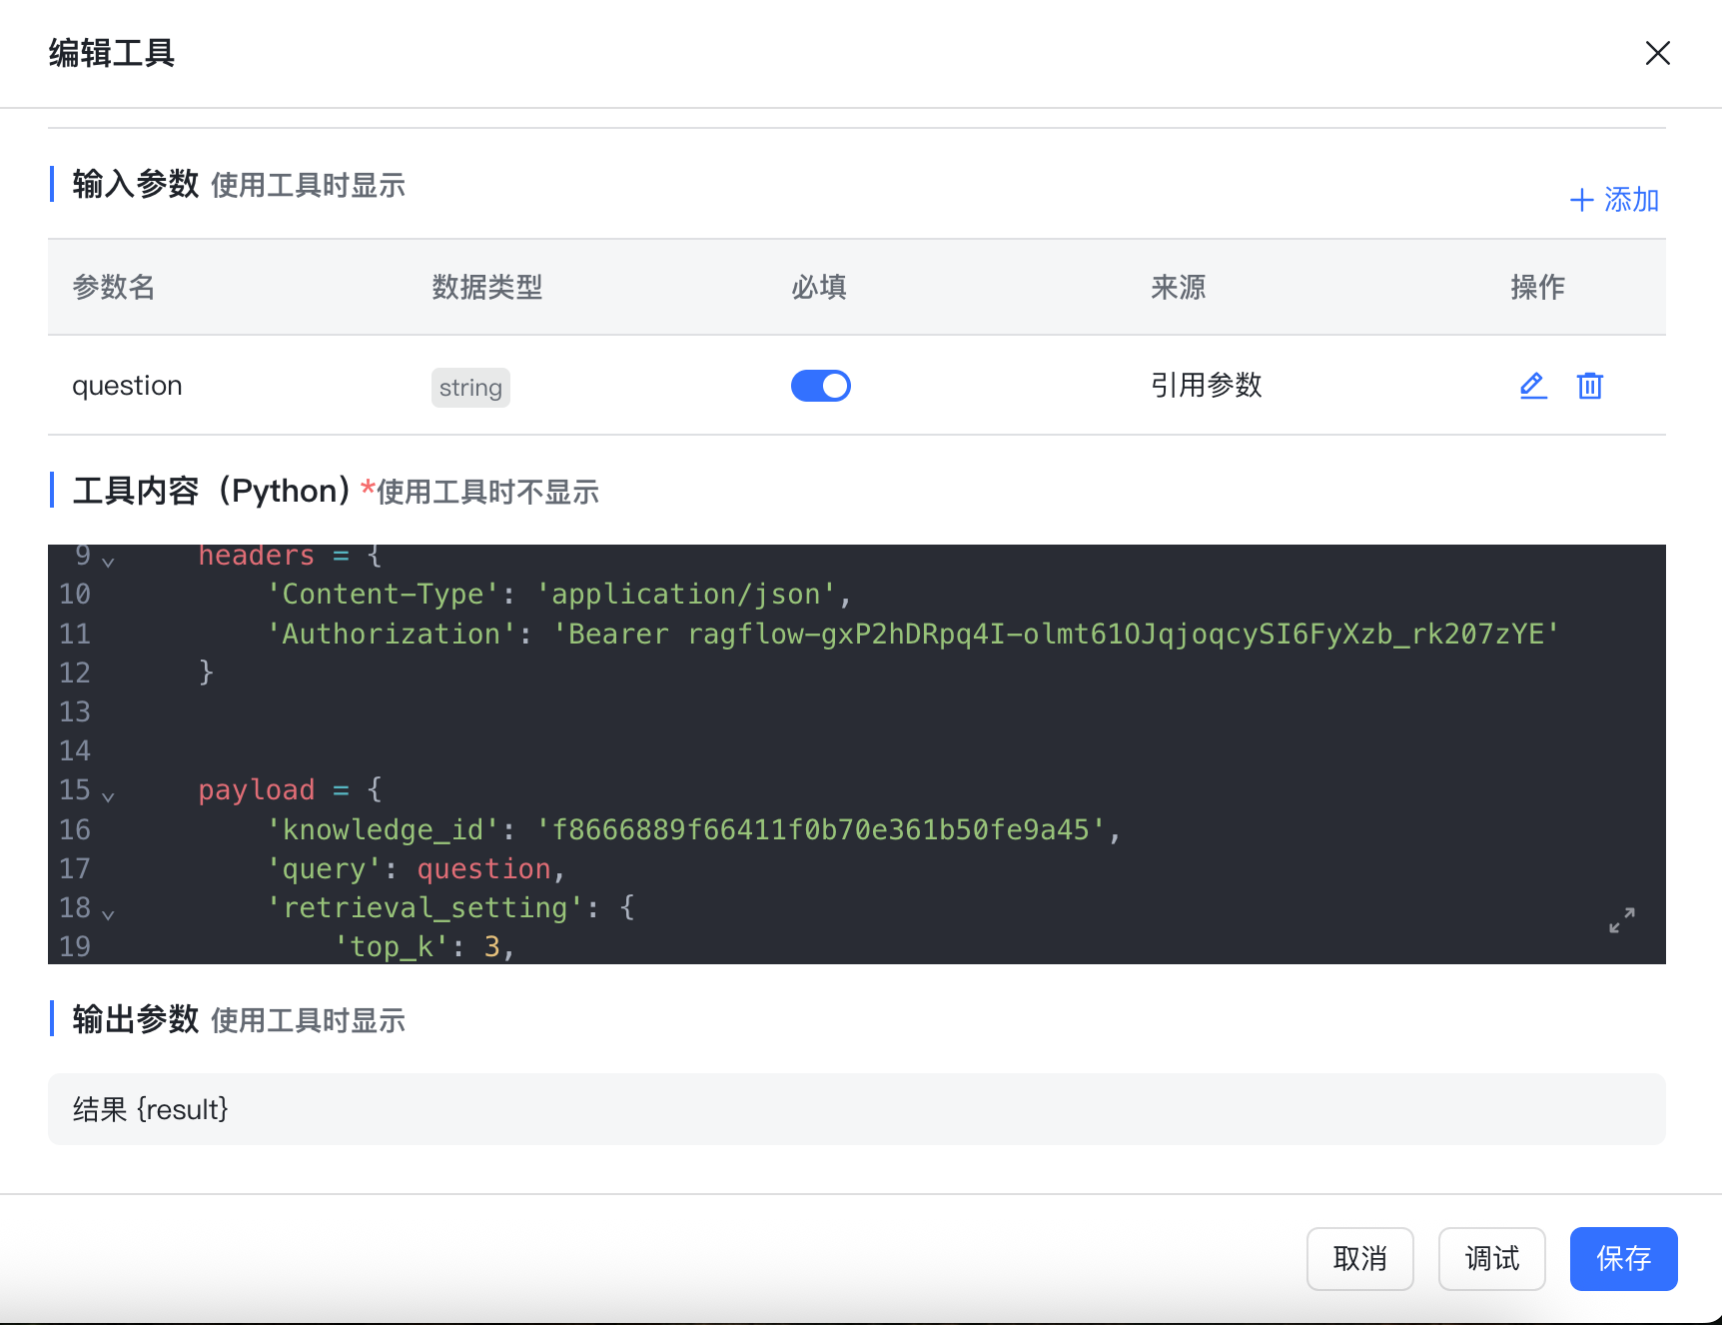Click the 参数名 column header

[x=114, y=288]
